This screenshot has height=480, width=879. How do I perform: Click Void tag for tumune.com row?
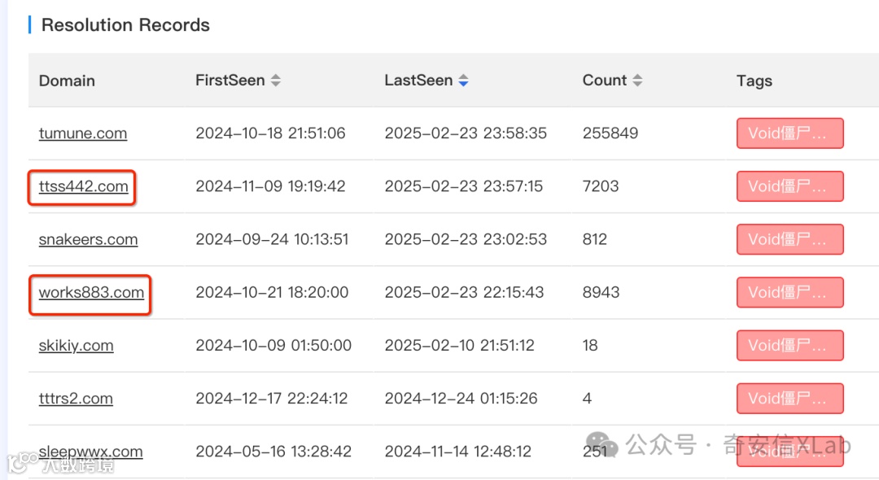[x=789, y=133]
